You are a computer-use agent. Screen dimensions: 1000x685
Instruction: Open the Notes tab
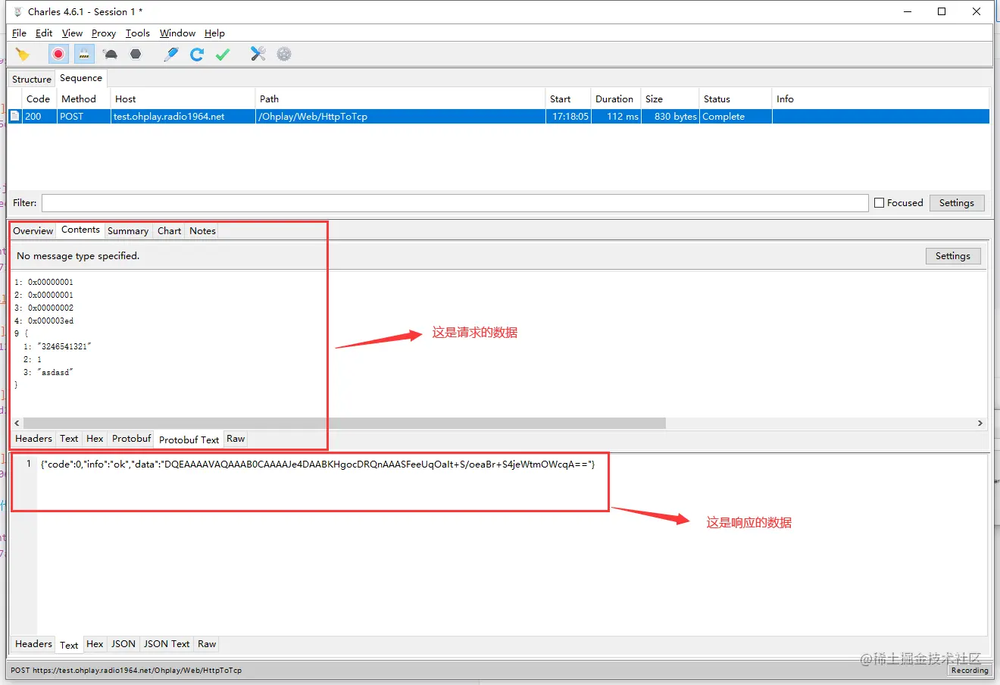tap(202, 231)
